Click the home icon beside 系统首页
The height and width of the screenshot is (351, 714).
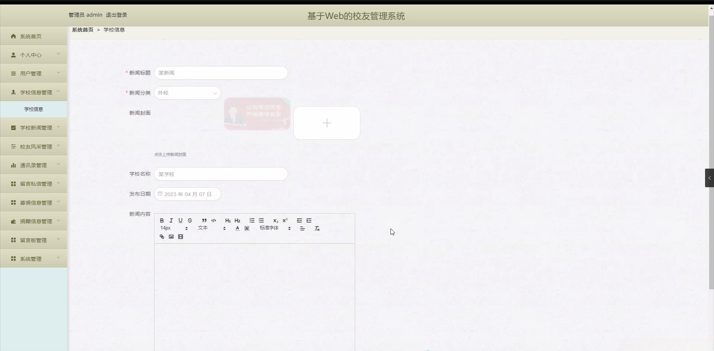13,36
